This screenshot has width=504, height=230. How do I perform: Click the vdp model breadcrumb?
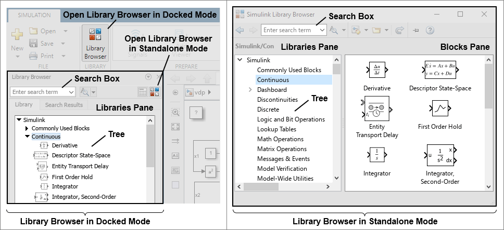(199, 92)
